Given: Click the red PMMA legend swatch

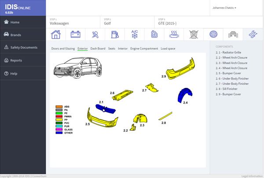Looking at the screenshot, I should [x=59, y=116].
